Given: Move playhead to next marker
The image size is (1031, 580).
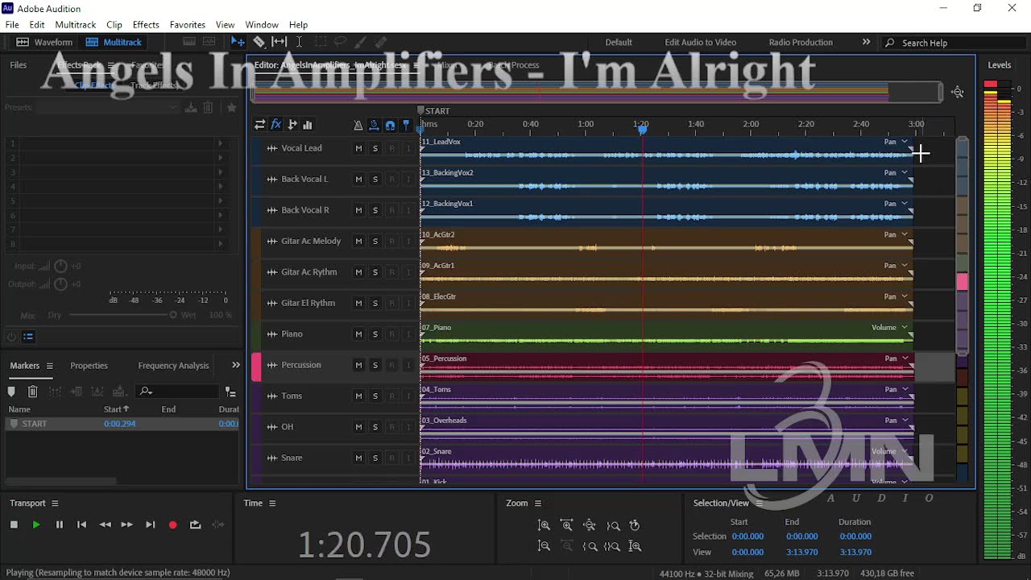Looking at the screenshot, I should (150, 524).
